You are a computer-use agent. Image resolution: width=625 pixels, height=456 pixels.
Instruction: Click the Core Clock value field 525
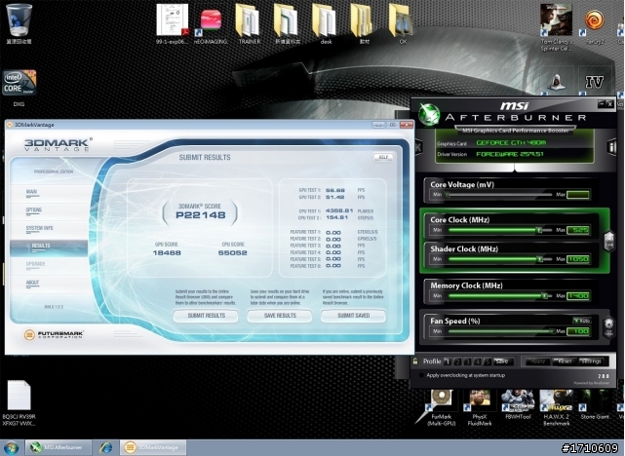pos(578,230)
